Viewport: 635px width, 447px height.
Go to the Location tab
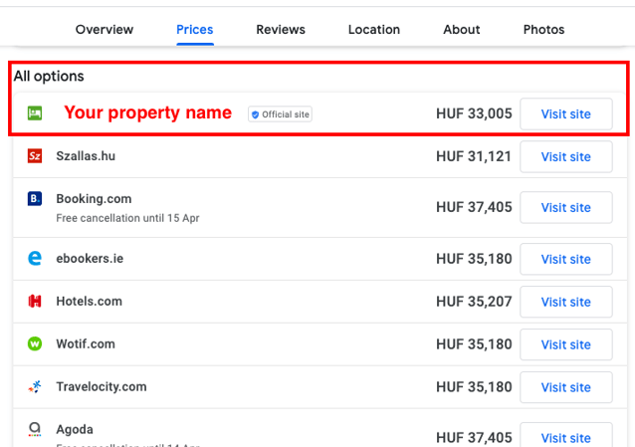[374, 30]
